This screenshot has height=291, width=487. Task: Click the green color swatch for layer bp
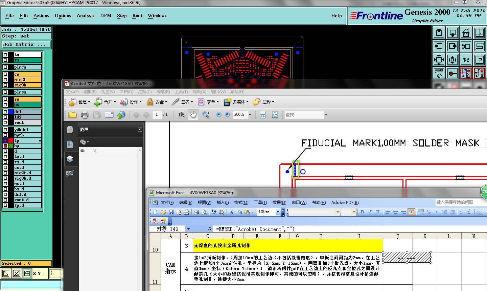coord(11,146)
